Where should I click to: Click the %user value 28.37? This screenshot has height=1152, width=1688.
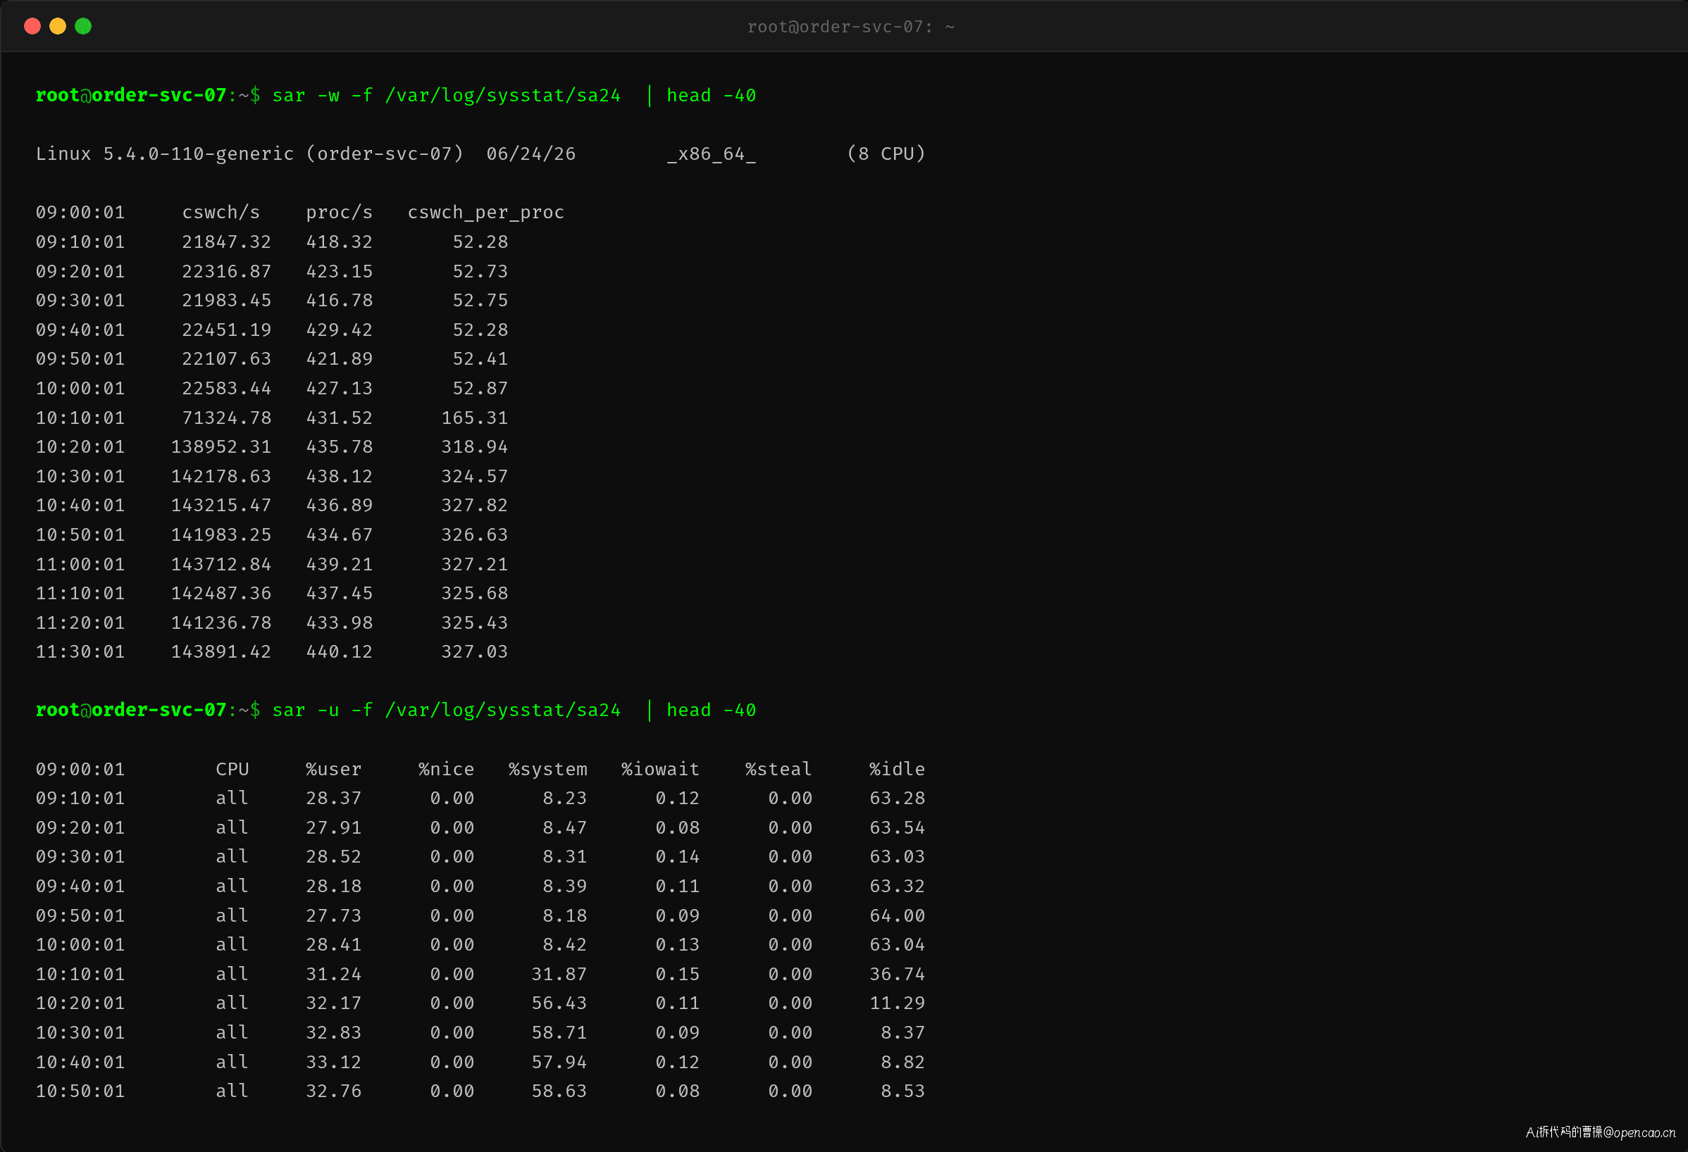coord(333,799)
